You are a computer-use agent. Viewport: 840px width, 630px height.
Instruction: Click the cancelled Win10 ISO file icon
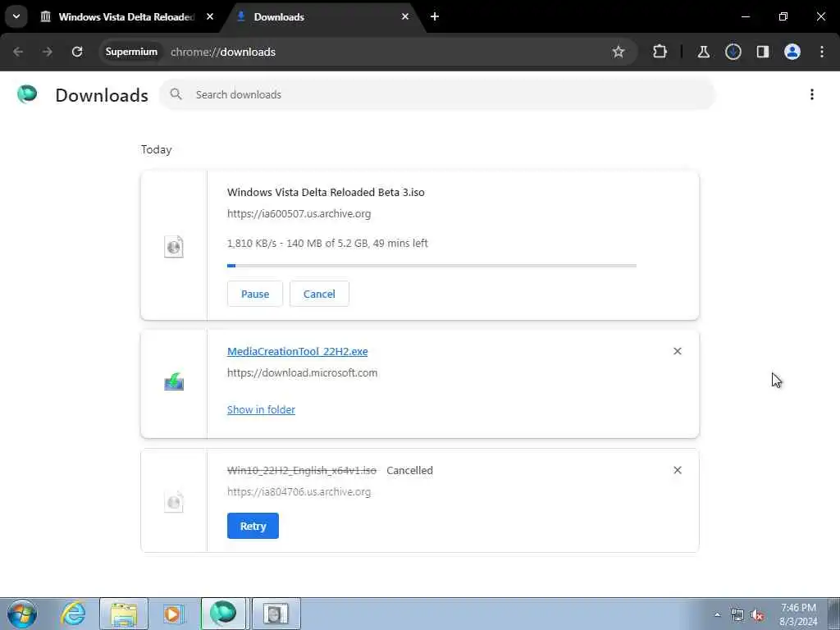(174, 501)
